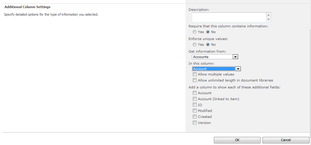Check the Account additional field box
Screen dimensions: 311x145
[x=195, y=93]
